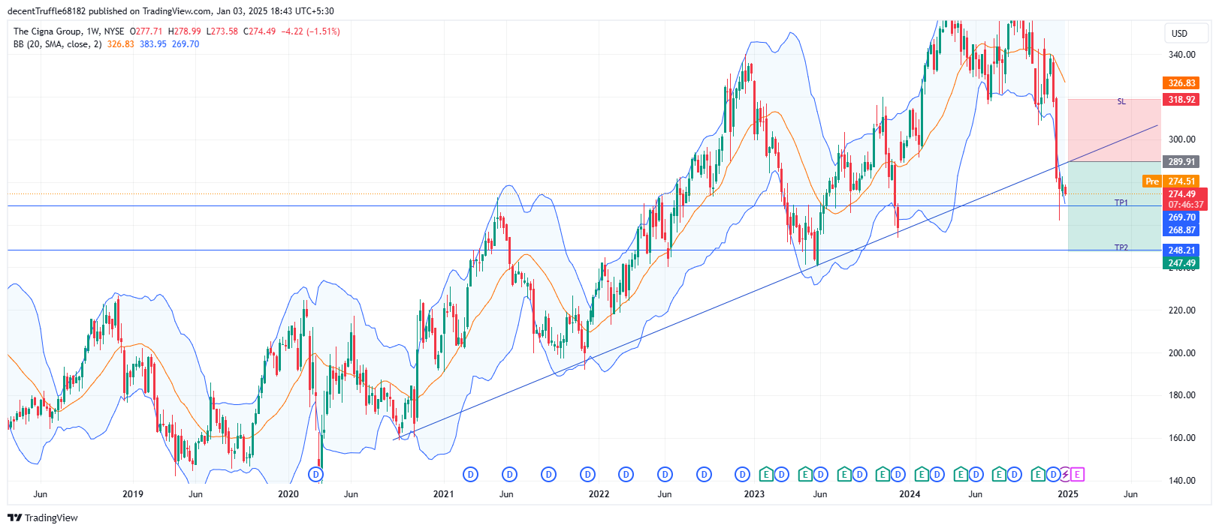Open the pink upcoming earnings E marker
Screen dimensions: 1219x531
click(x=1078, y=474)
